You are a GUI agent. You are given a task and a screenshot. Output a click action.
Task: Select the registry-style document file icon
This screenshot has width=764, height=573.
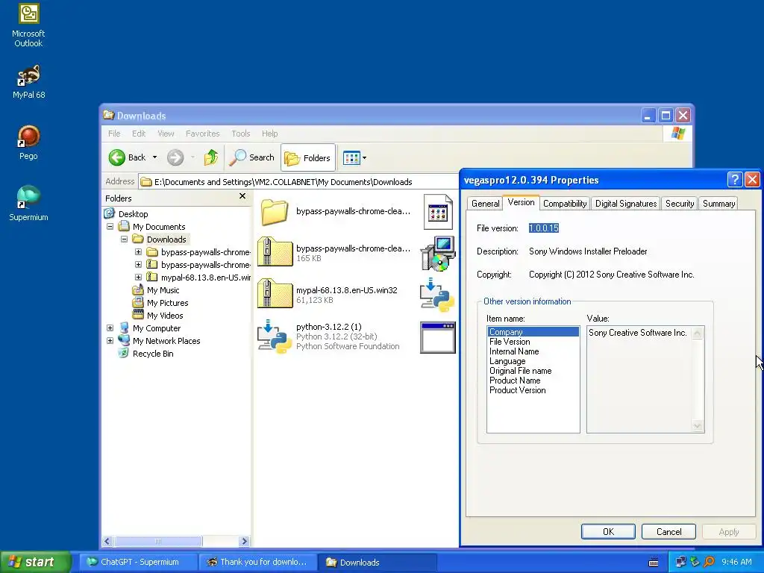438,212
